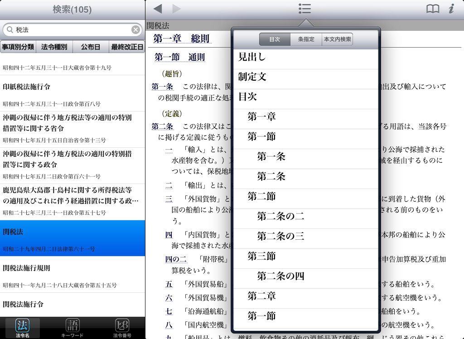464x339 pixels.
Task: Select the 目次 segment in popover
Action: (x=275, y=39)
